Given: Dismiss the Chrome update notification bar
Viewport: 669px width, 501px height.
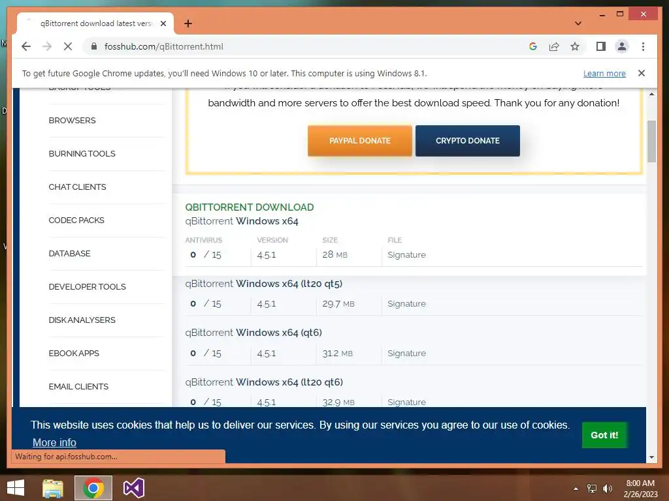Looking at the screenshot, I should (x=642, y=73).
